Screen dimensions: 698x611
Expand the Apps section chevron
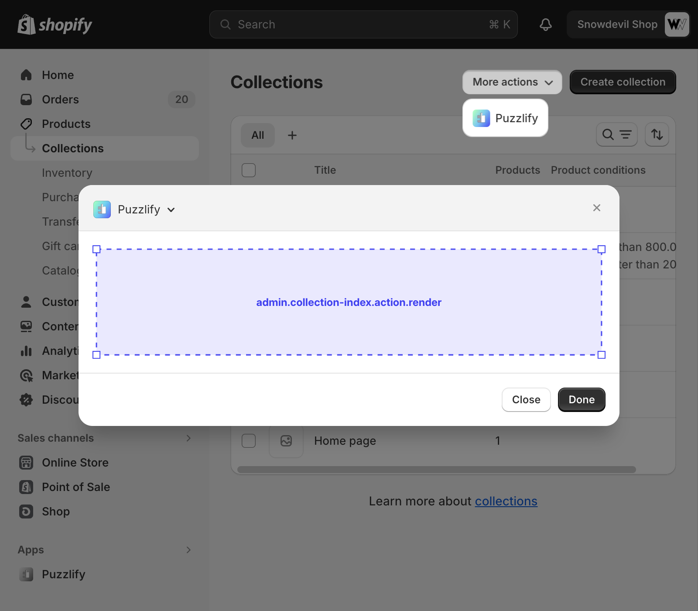[188, 550]
